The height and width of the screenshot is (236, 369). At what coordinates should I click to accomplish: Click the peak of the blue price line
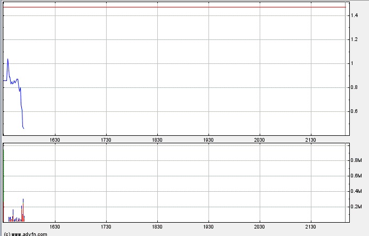(x=7, y=59)
